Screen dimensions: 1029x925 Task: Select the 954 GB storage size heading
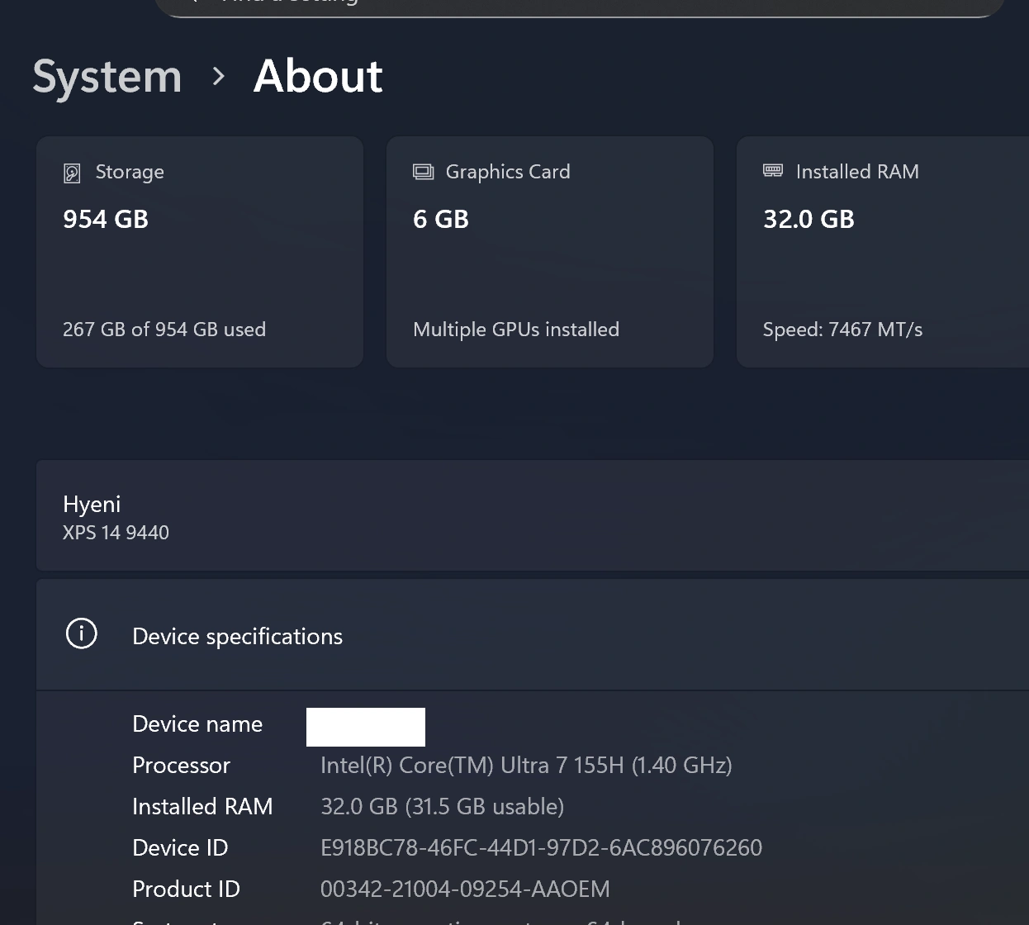pos(106,219)
